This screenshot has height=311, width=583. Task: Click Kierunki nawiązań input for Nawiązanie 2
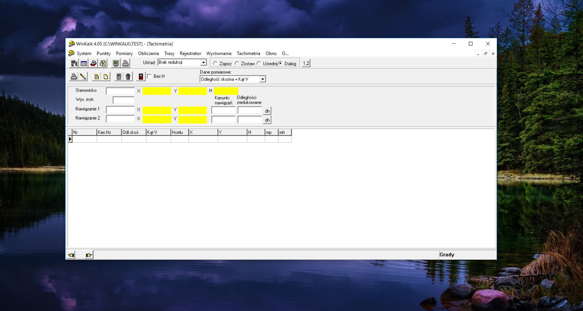tap(223, 119)
